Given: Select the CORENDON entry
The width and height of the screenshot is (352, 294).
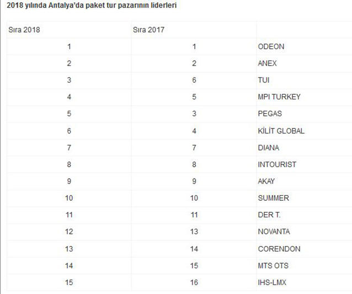Looking at the screenshot, I should pyautogui.click(x=279, y=249).
